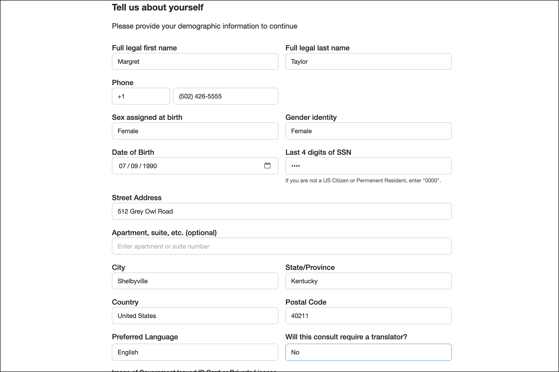
Task: Click the phone number field (502) 426-5555
Action: pyautogui.click(x=225, y=96)
